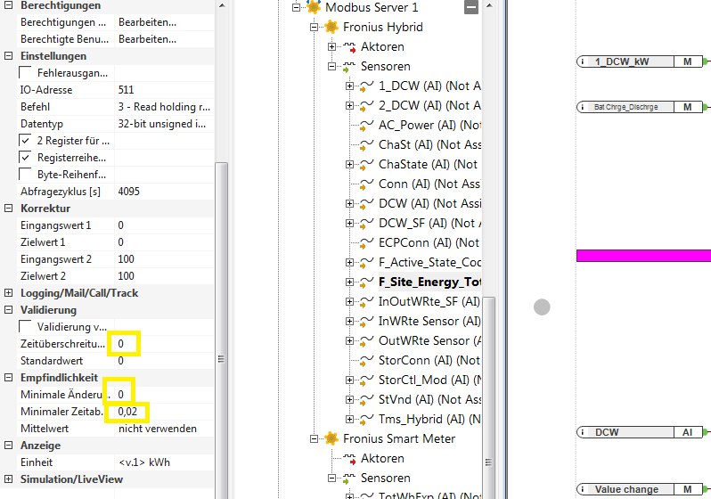The height and width of the screenshot is (499, 711).
Task: Select the Value change block on canvas
Action: [x=640, y=489]
